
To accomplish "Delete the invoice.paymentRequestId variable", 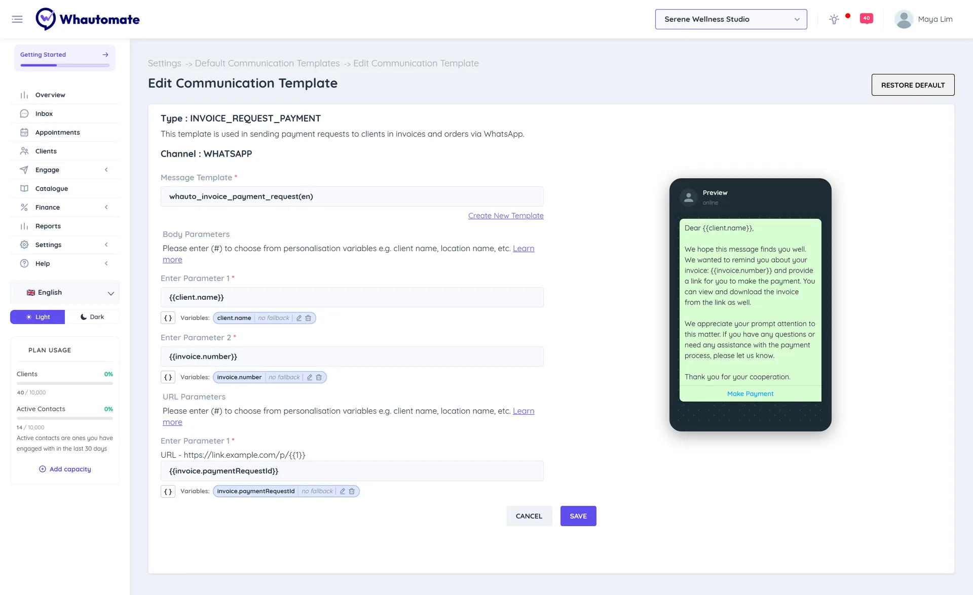I will click(x=352, y=491).
